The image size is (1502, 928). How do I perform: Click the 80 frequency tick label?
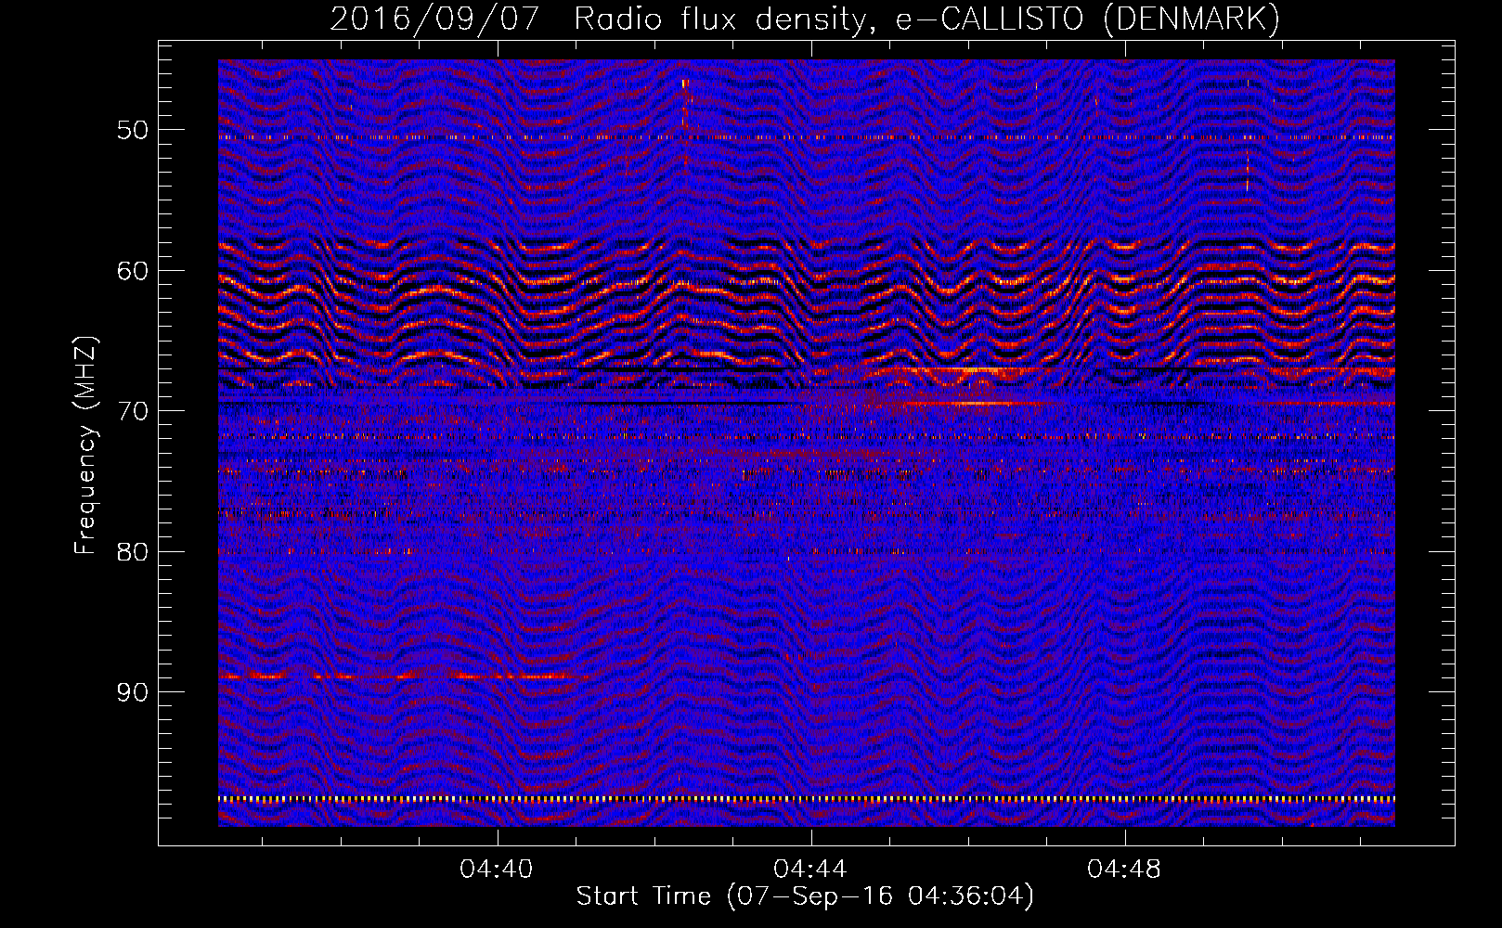[x=133, y=552]
